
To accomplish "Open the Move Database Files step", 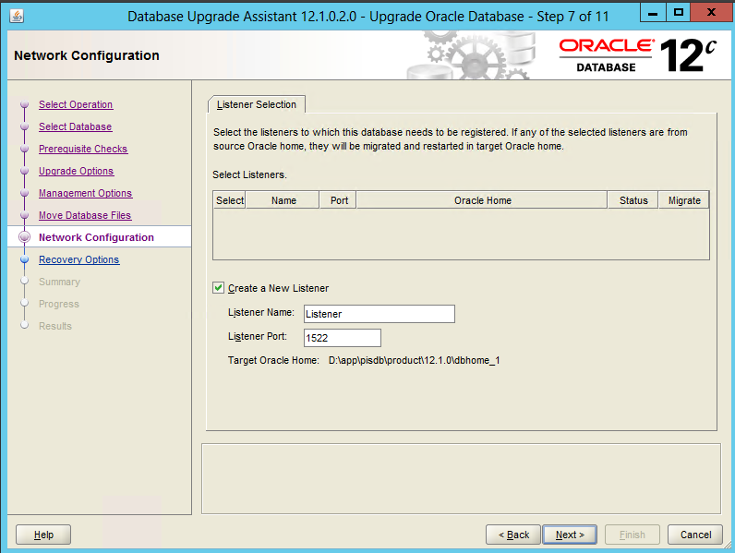I will point(85,215).
